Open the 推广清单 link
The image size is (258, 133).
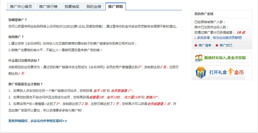click(x=205, y=45)
